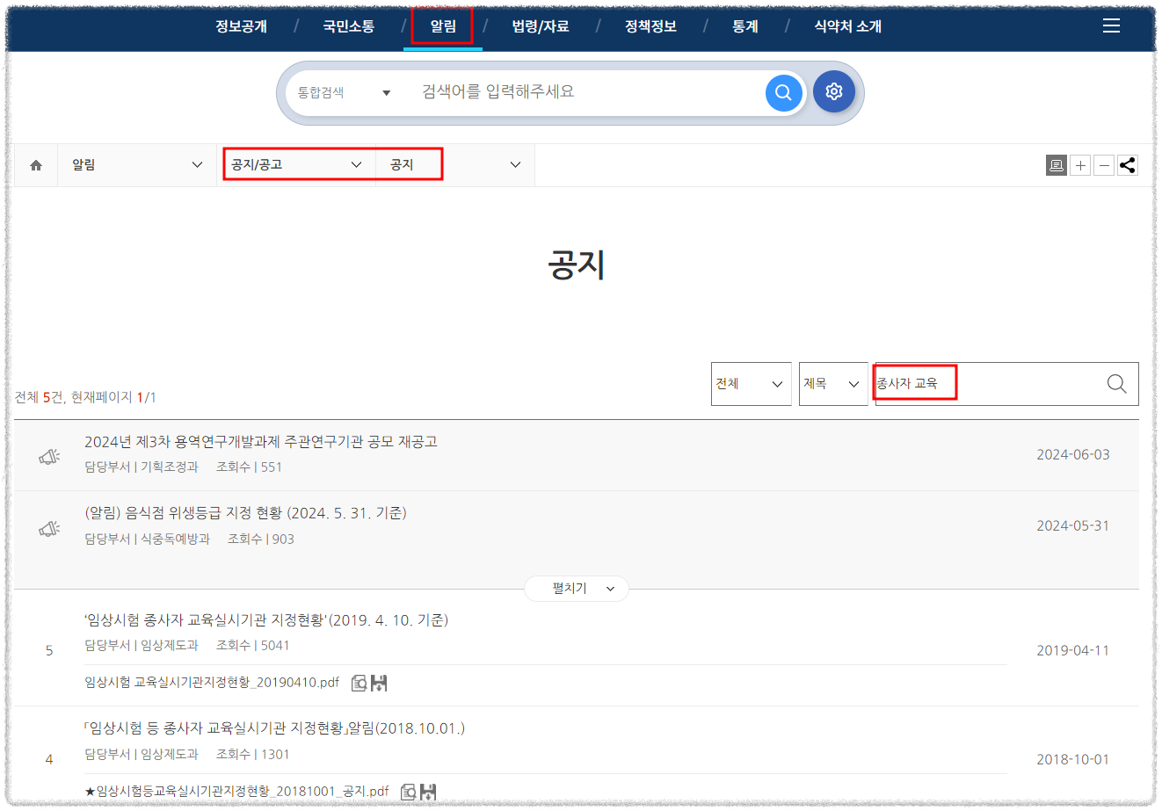Open the print view using the printer icon

[x=1056, y=165]
